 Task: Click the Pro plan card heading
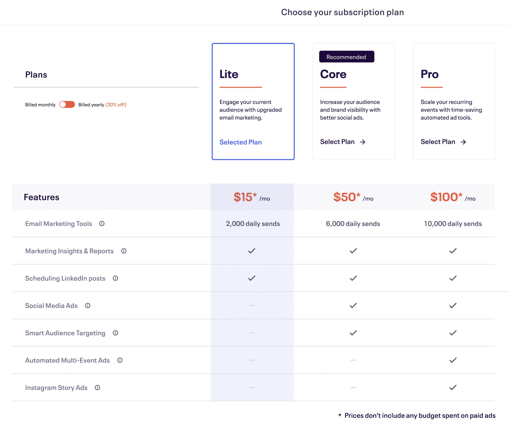[x=429, y=74]
